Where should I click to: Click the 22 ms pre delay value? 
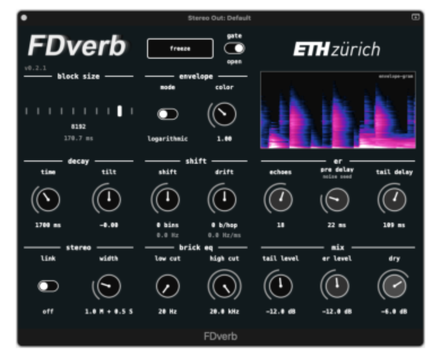tap(337, 225)
